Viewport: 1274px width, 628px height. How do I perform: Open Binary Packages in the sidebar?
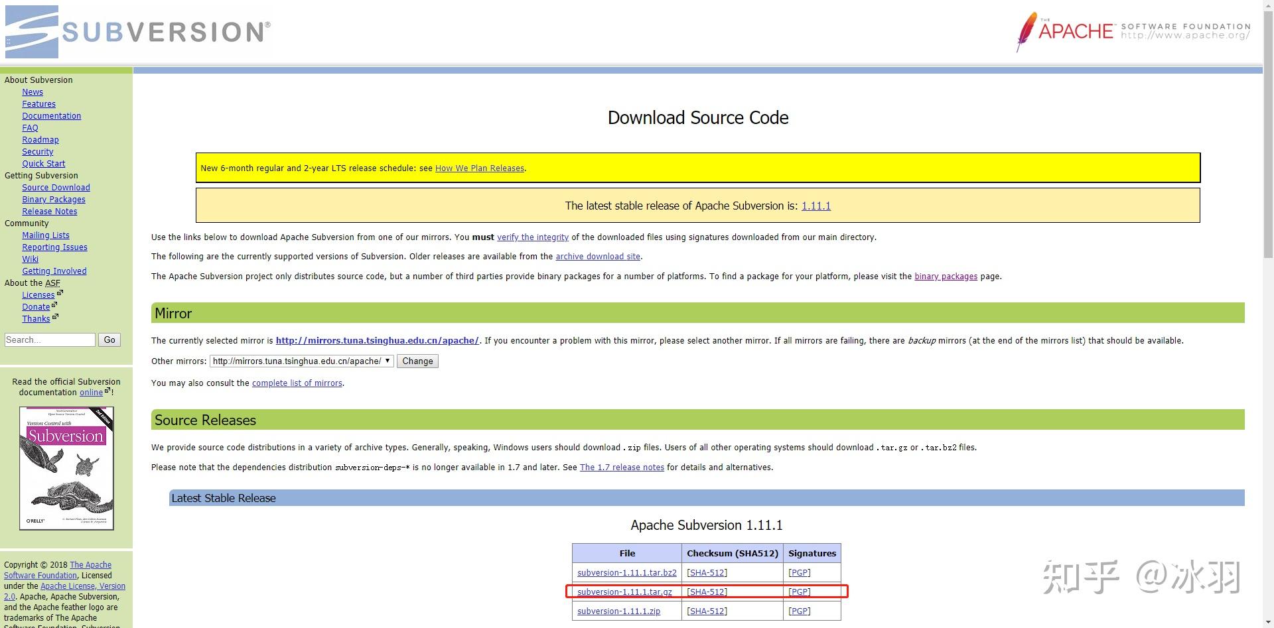coord(53,200)
